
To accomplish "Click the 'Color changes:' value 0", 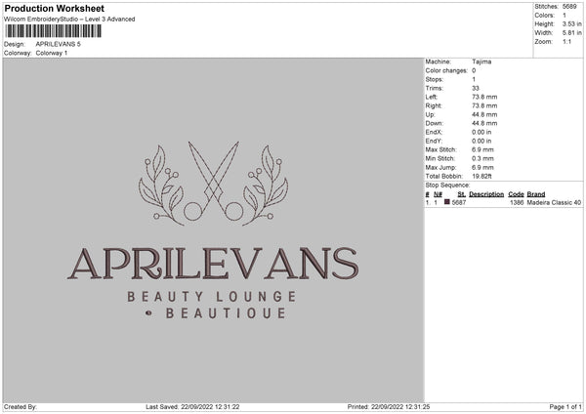I will click(474, 70).
